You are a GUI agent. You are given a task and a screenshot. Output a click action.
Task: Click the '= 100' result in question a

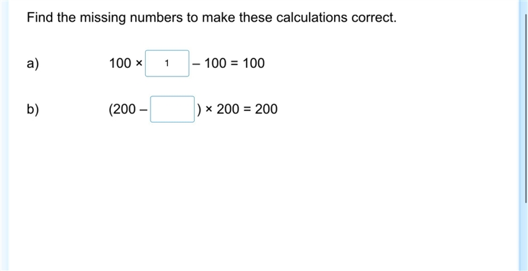[247, 63]
